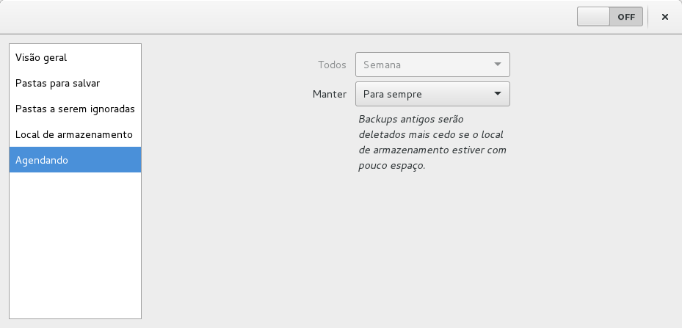Click the Semana text value
This screenshot has height=328, width=682.
[382, 65]
